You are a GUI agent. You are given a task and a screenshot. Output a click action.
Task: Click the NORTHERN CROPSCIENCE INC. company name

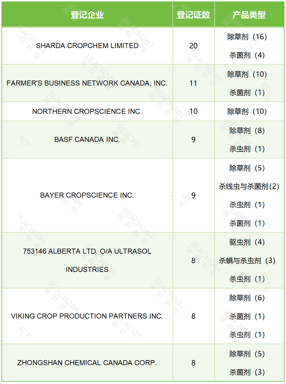coord(87,111)
